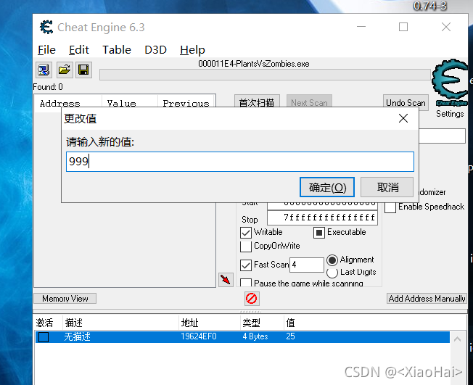Toggle the Fast Scan checkbox

(245, 265)
